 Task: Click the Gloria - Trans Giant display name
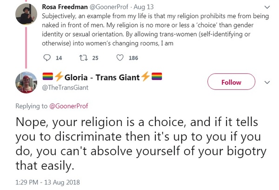[x=102, y=77]
